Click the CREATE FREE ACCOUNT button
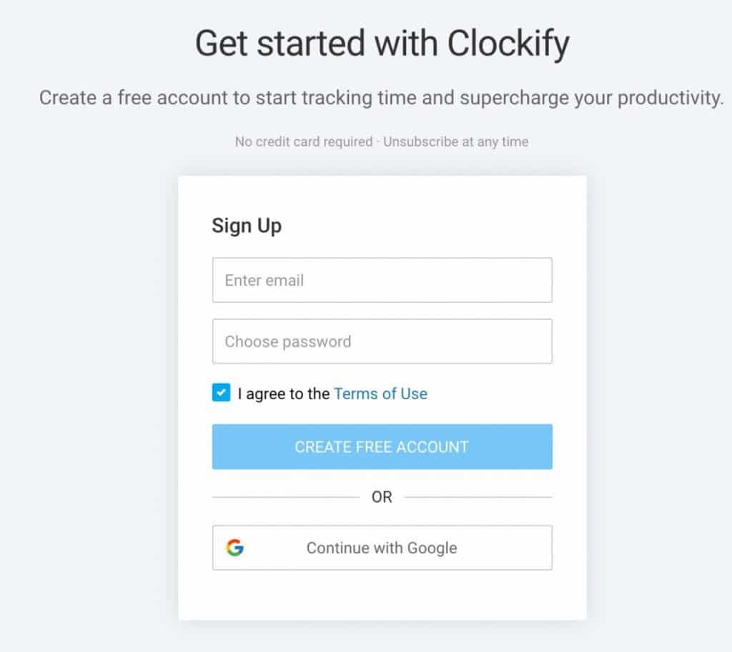The height and width of the screenshot is (652, 732). pyautogui.click(x=382, y=447)
